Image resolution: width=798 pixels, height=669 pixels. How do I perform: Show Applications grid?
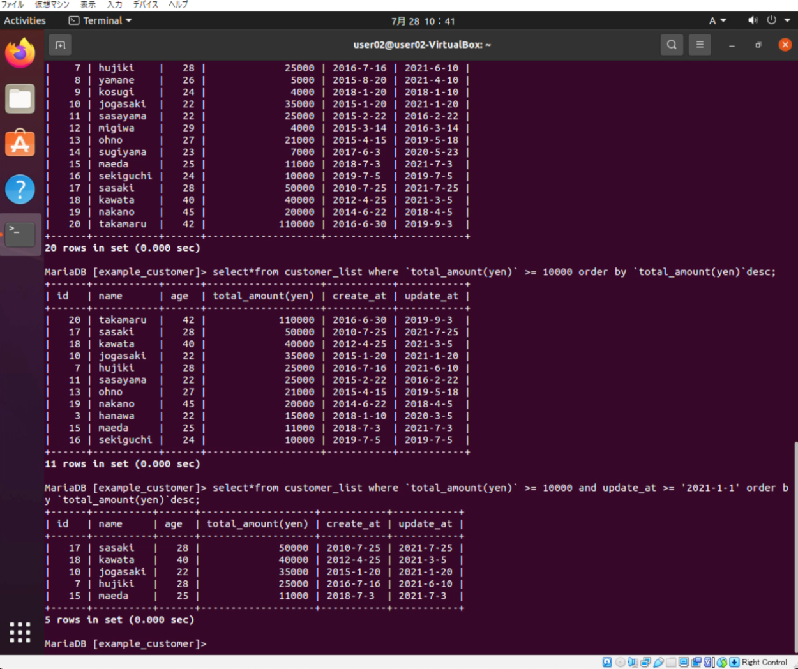click(x=20, y=632)
